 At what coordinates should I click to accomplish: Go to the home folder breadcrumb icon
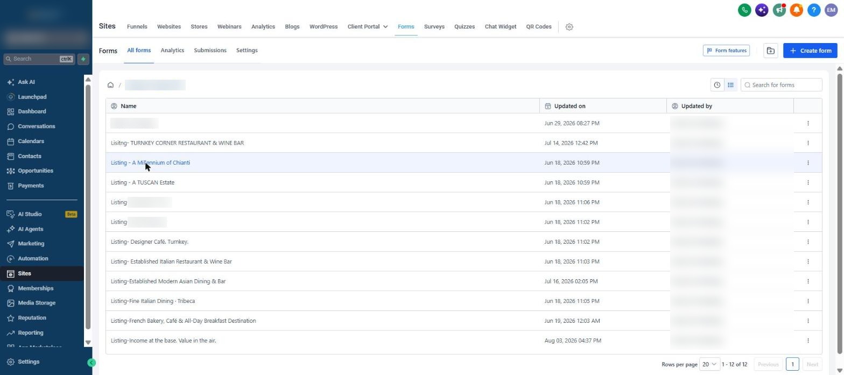[x=110, y=85]
